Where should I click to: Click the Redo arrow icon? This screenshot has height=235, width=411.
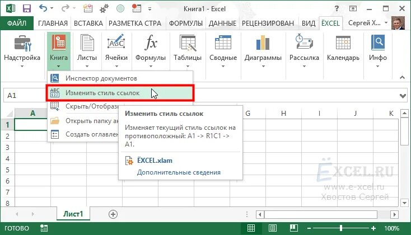[x=65, y=8]
